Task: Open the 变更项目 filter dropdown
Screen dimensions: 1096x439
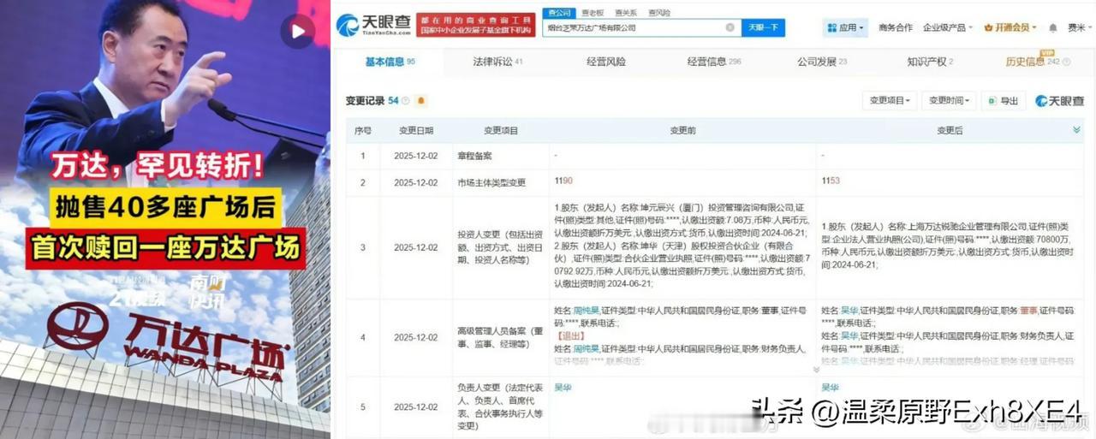Action: pyautogui.click(x=890, y=101)
